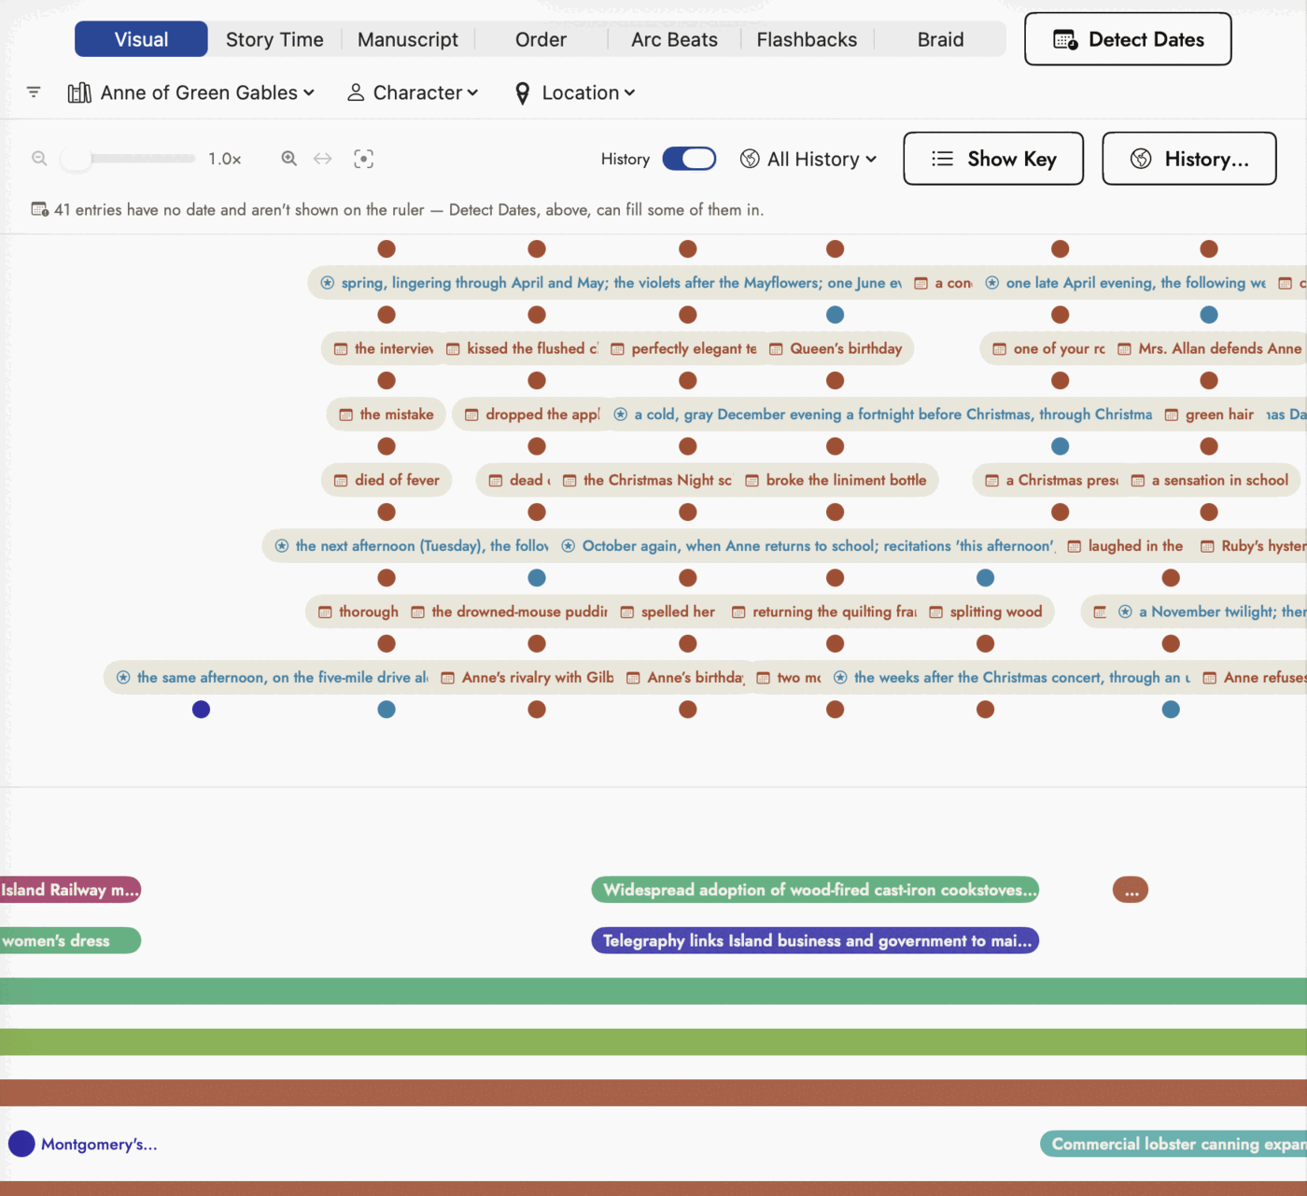Click the Show Key button
The height and width of the screenshot is (1196, 1307).
[x=993, y=159]
